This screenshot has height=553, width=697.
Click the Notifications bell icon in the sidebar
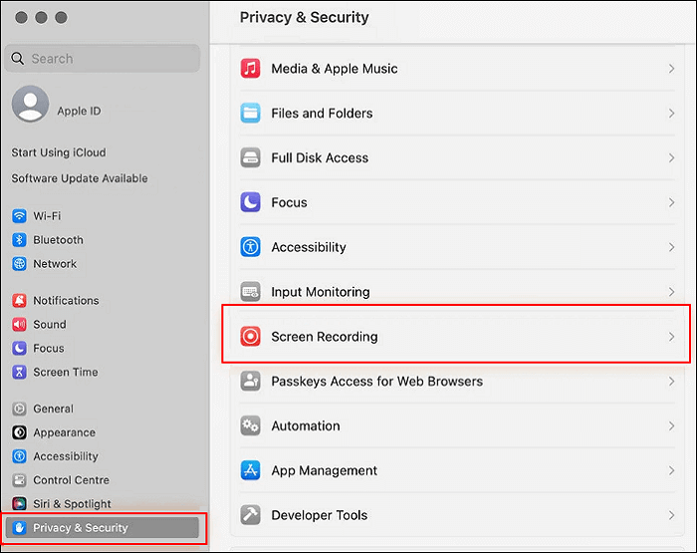[19, 300]
